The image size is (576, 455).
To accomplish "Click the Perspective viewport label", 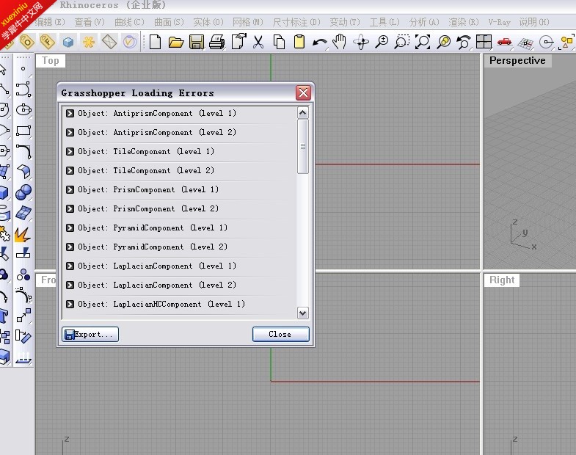I will point(517,61).
